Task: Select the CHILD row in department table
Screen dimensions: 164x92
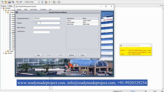Action: 82,21
